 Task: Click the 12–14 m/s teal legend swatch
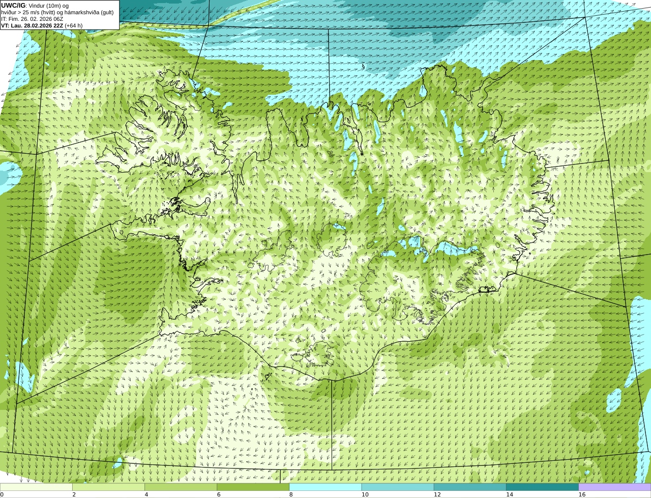(470, 487)
